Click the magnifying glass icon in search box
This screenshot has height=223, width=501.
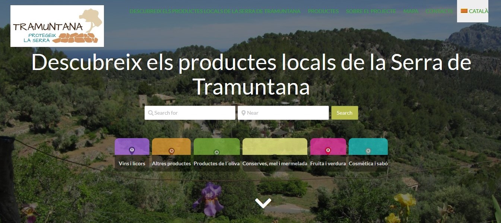tap(150, 113)
